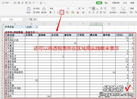Screen dimensions: 137x99
Task: Switch to the 数据 ribbon tab
Action: [x=132, y=3]
